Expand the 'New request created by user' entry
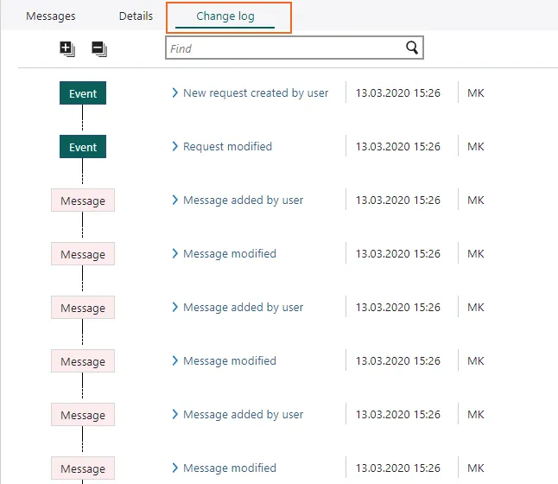Image resolution: width=558 pixels, height=484 pixels. click(174, 93)
